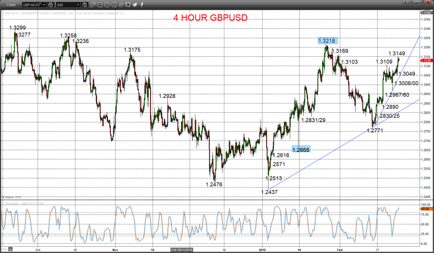Click the 8:00 28/11/2018 time marker

[x=181, y=250]
